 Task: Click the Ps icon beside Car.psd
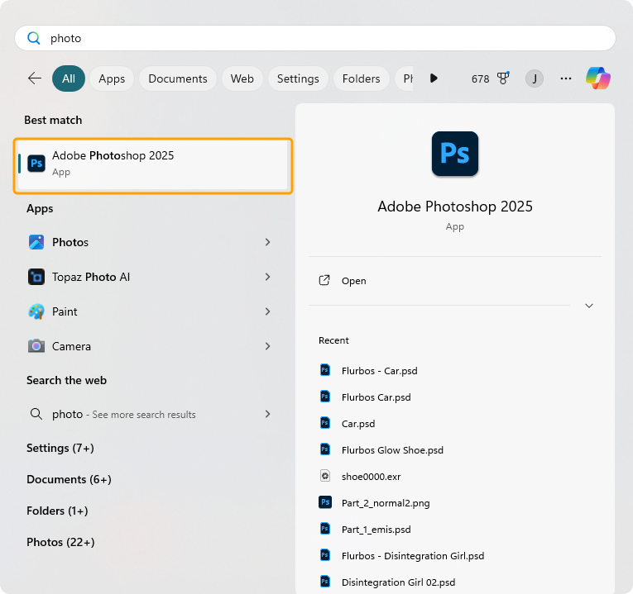[x=325, y=423]
